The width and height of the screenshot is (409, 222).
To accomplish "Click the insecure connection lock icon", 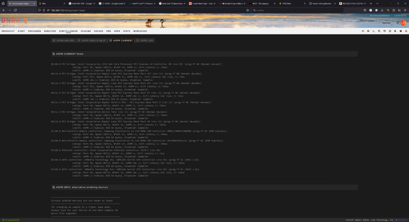I will click(x=44, y=10).
